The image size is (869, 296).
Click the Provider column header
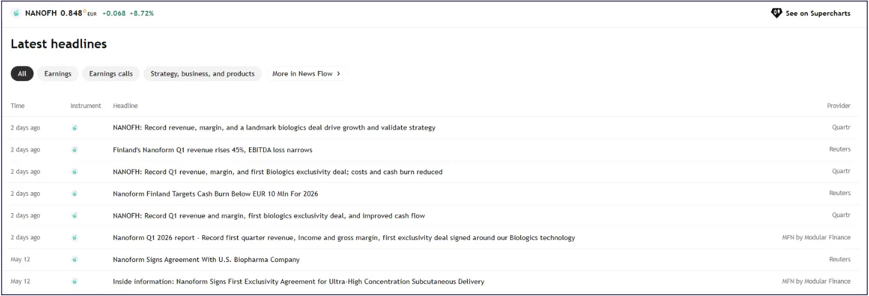838,106
